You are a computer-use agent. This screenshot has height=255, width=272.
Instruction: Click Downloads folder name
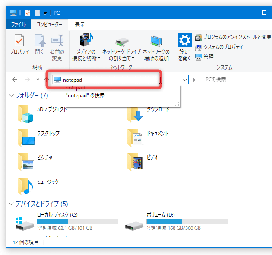158,109
